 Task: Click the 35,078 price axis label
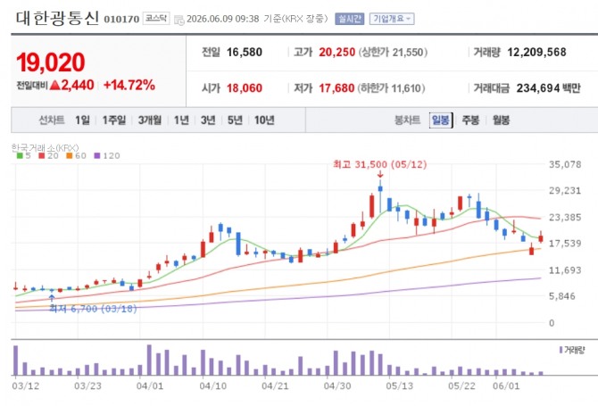[x=565, y=164]
